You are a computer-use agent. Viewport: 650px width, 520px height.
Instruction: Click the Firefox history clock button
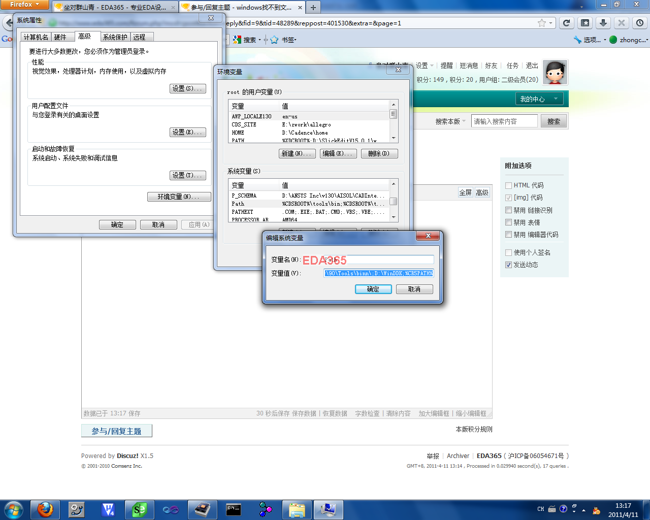tap(640, 23)
